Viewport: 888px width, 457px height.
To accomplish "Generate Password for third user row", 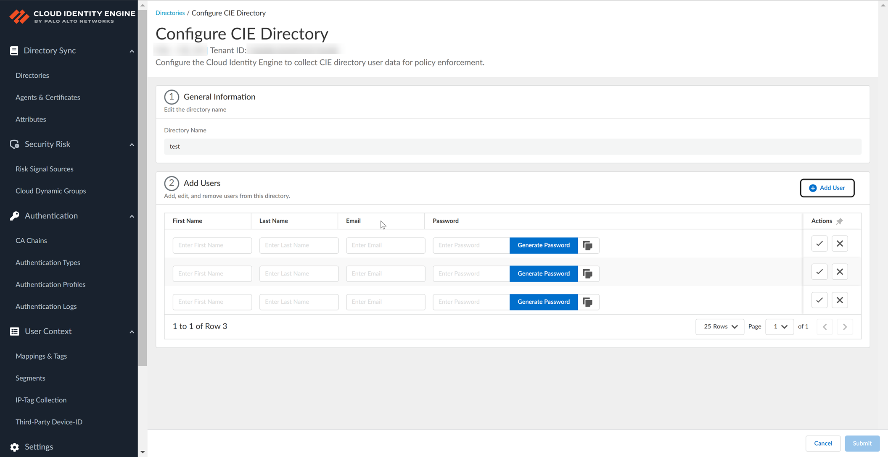I will [544, 302].
